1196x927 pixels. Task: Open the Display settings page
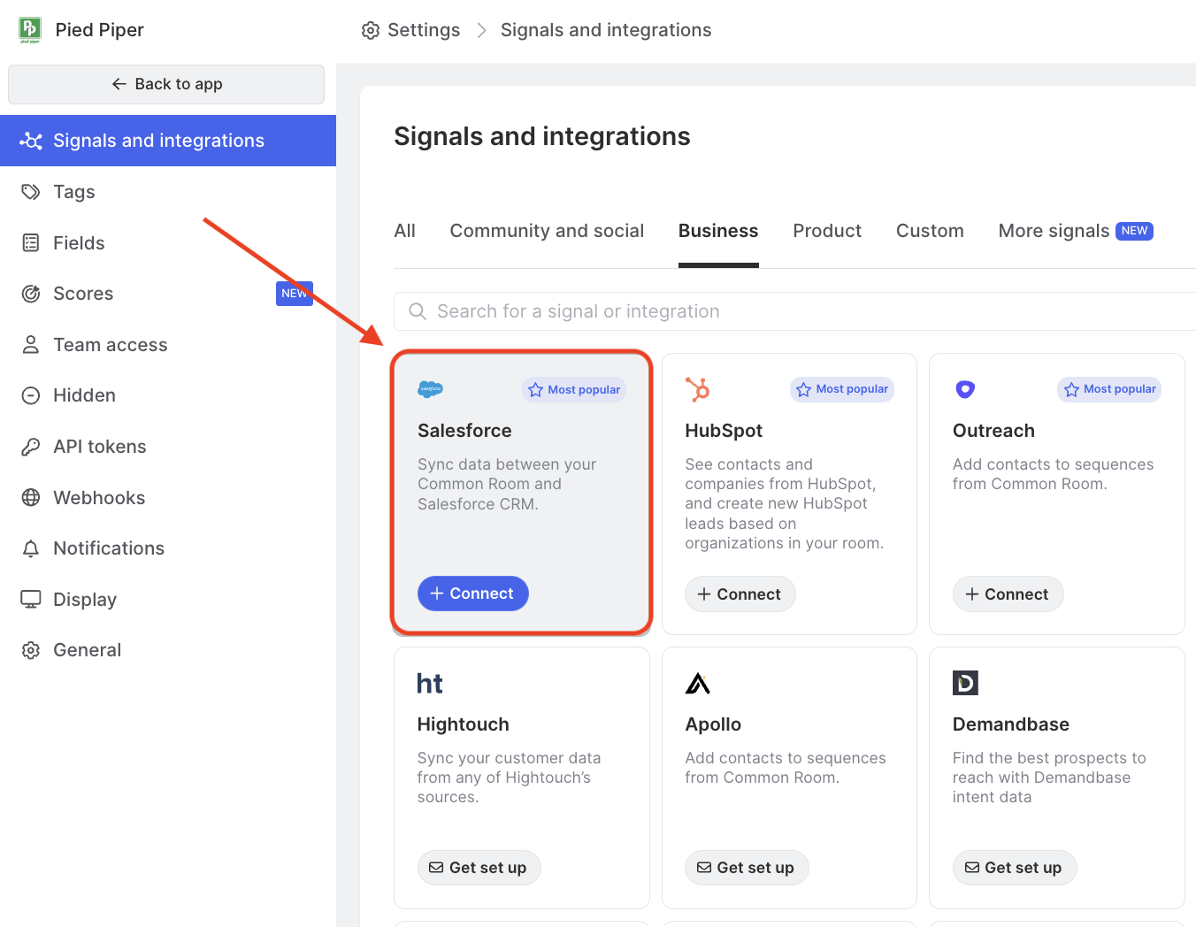168,599
